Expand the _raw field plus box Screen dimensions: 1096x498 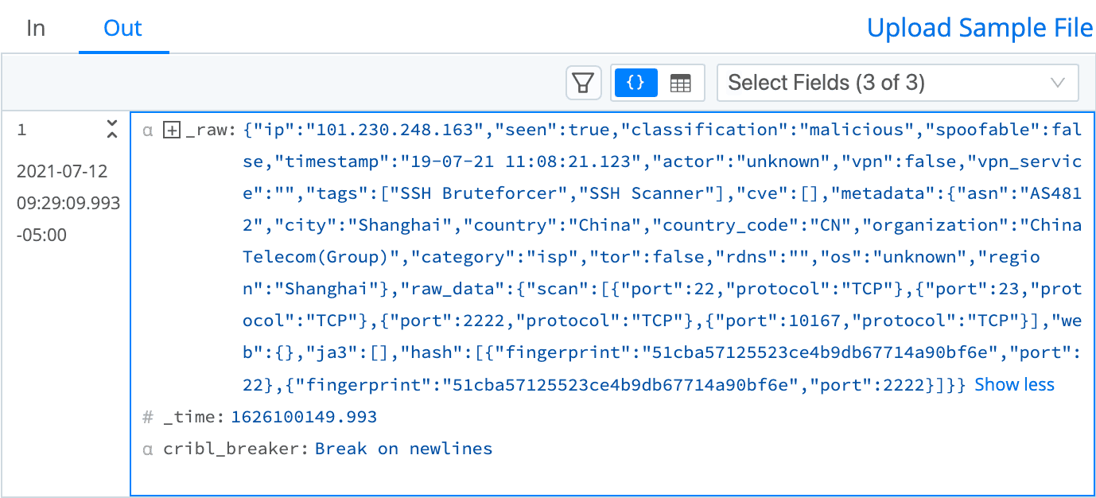click(x=170, y=130)
